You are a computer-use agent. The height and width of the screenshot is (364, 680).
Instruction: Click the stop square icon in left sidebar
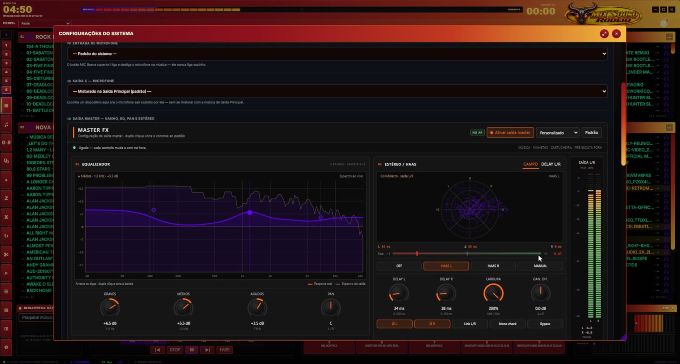point(6,106)
